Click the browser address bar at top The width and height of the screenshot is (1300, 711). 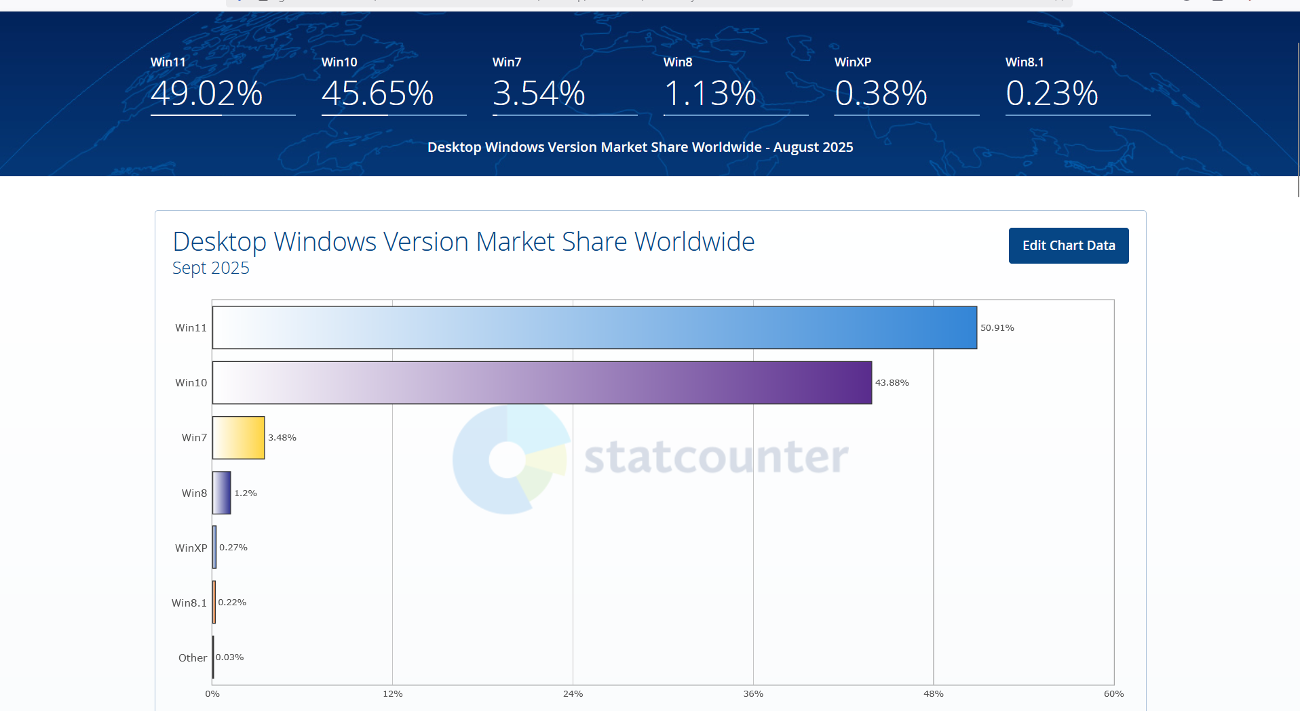[649, 3]
